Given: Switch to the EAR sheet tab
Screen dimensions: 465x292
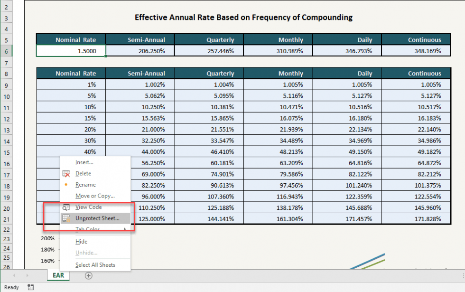Looking at the screenshot, I should coord(58,275).
